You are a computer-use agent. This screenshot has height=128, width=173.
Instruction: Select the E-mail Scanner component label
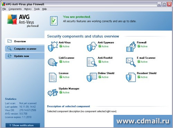[x=146, y=58]
